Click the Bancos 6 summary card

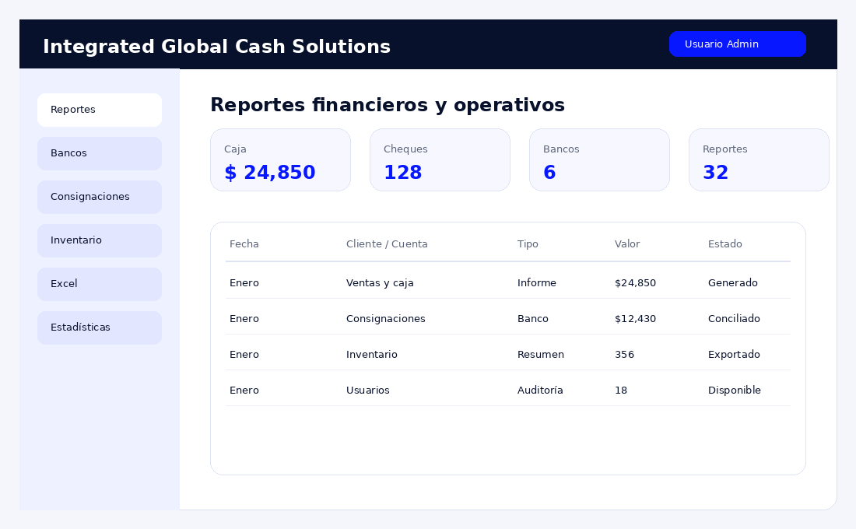click(x=599, y=160)
